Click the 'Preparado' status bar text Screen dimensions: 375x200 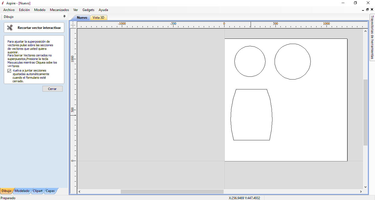[x=8, y=198]
